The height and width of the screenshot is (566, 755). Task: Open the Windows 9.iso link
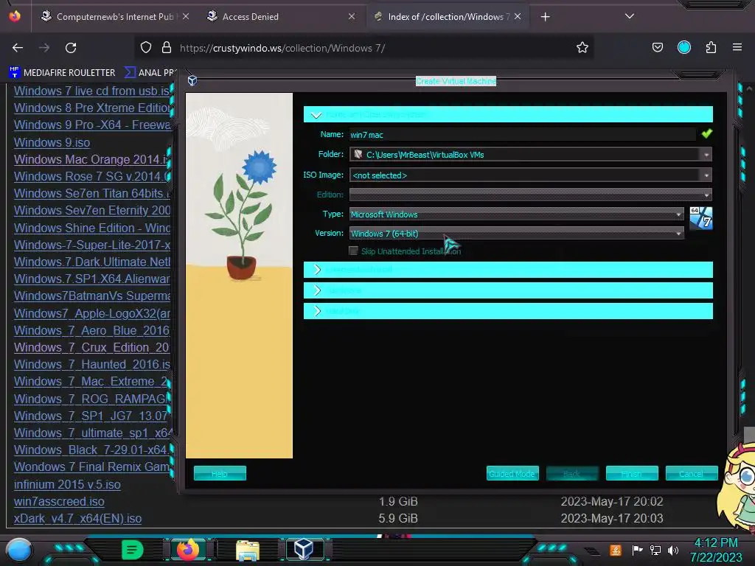(x=52, y=142)
